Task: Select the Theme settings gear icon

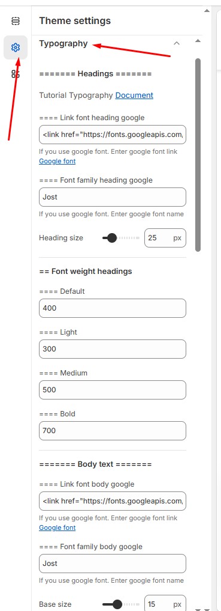Action: pyautogui.click(x=16, y=47)
